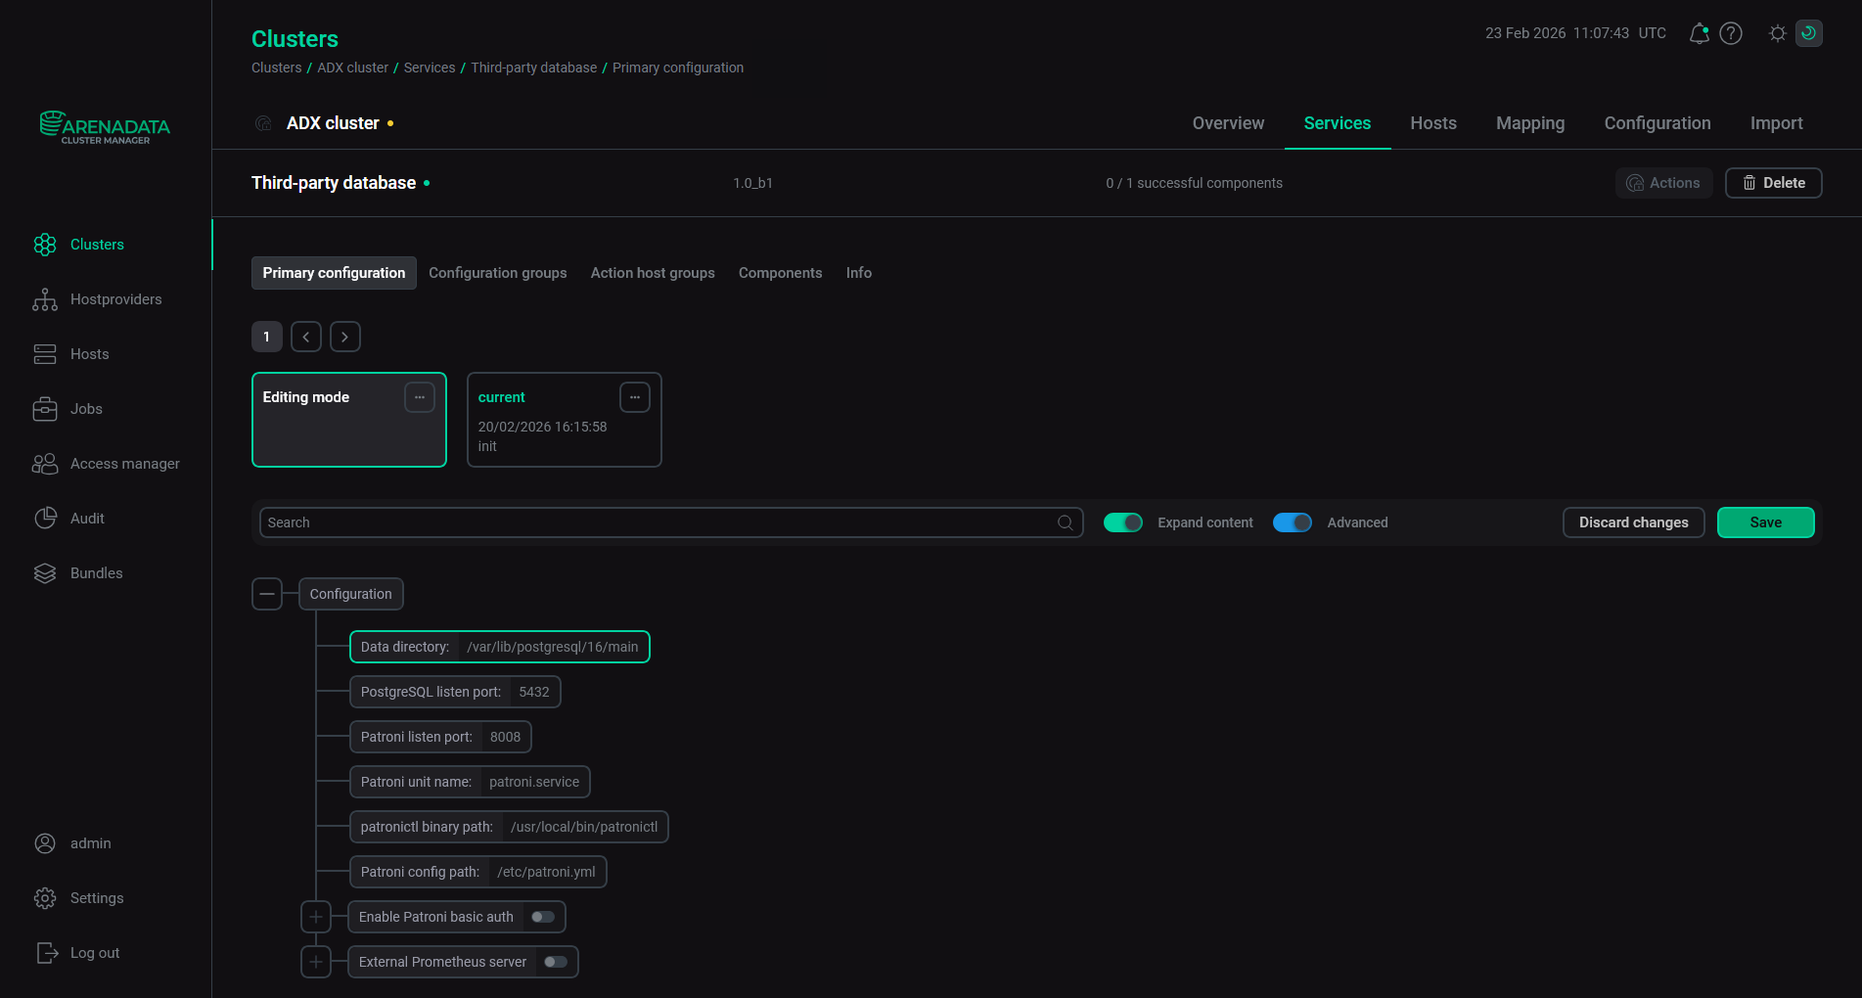Go to the previous configuration page
This screenshot has height=998, width=1862.
(306, 337)
